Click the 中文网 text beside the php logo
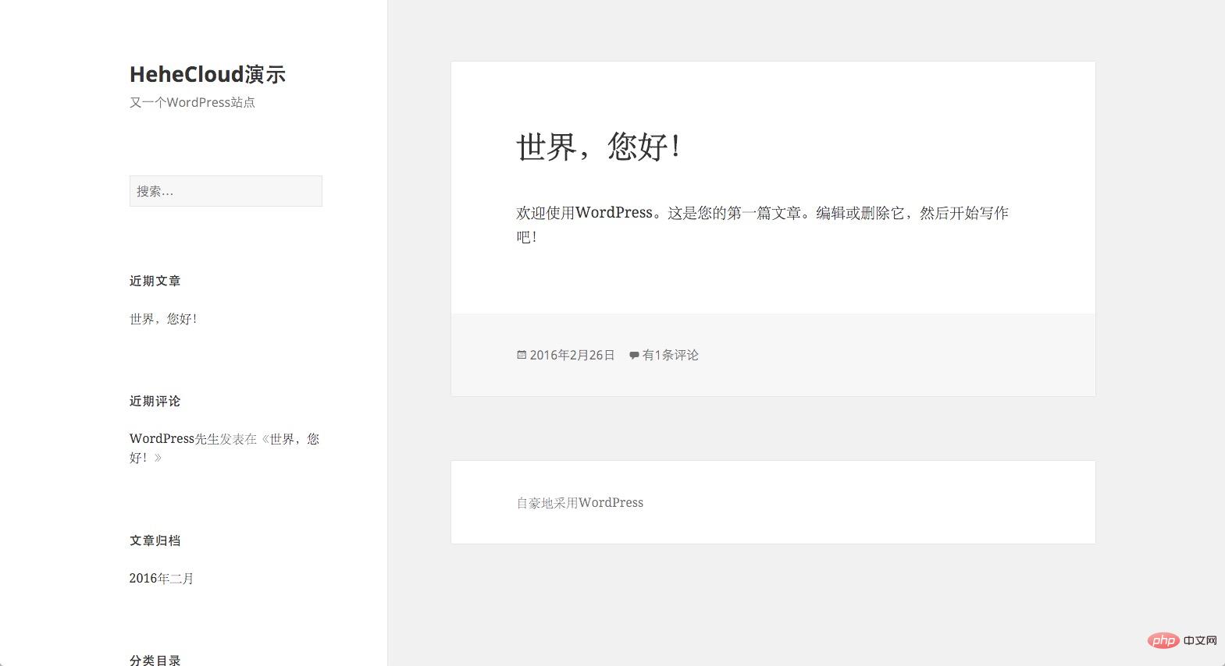 tap(1200, 640)
